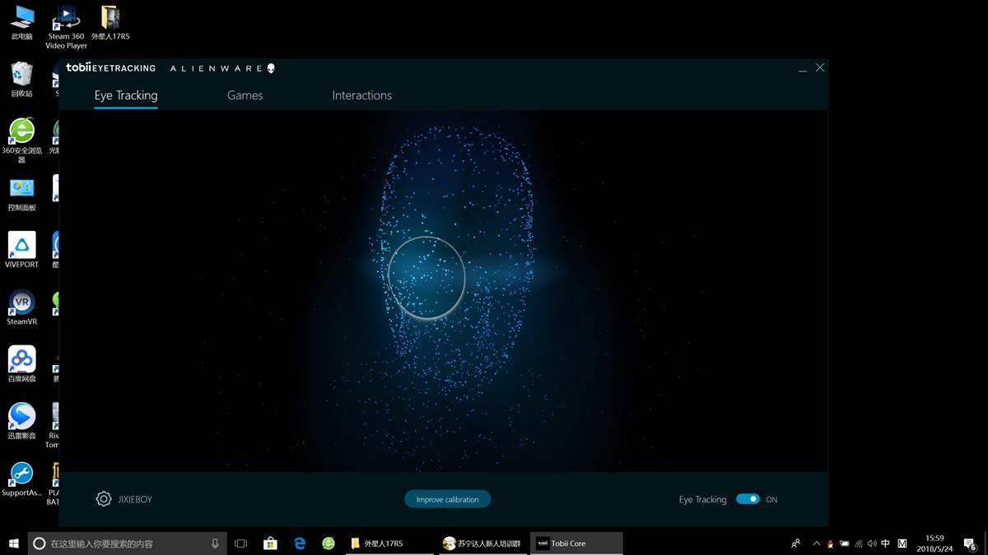Click the taskbar search input field

coord(123,543)
